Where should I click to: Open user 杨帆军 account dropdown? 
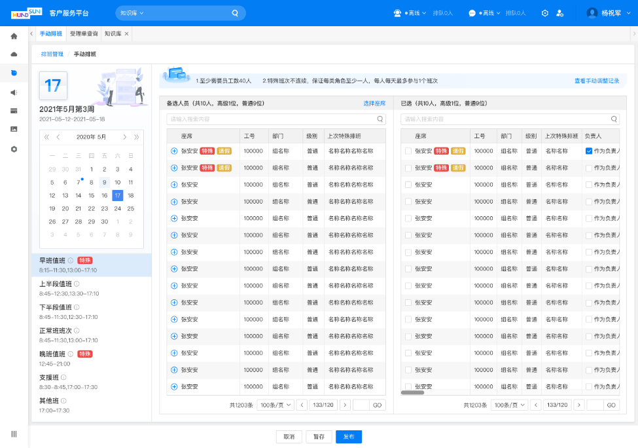[x=609, y=13]
